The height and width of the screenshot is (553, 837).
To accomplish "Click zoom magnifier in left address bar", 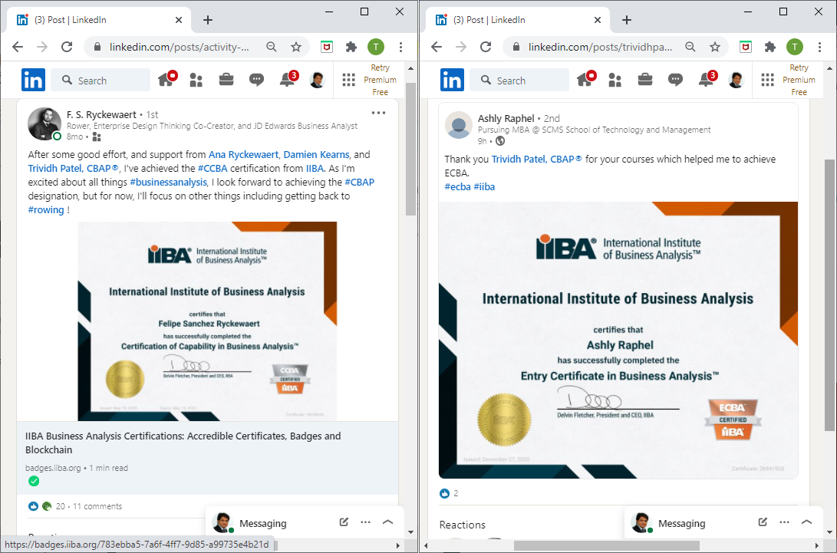I will point(272,47).
